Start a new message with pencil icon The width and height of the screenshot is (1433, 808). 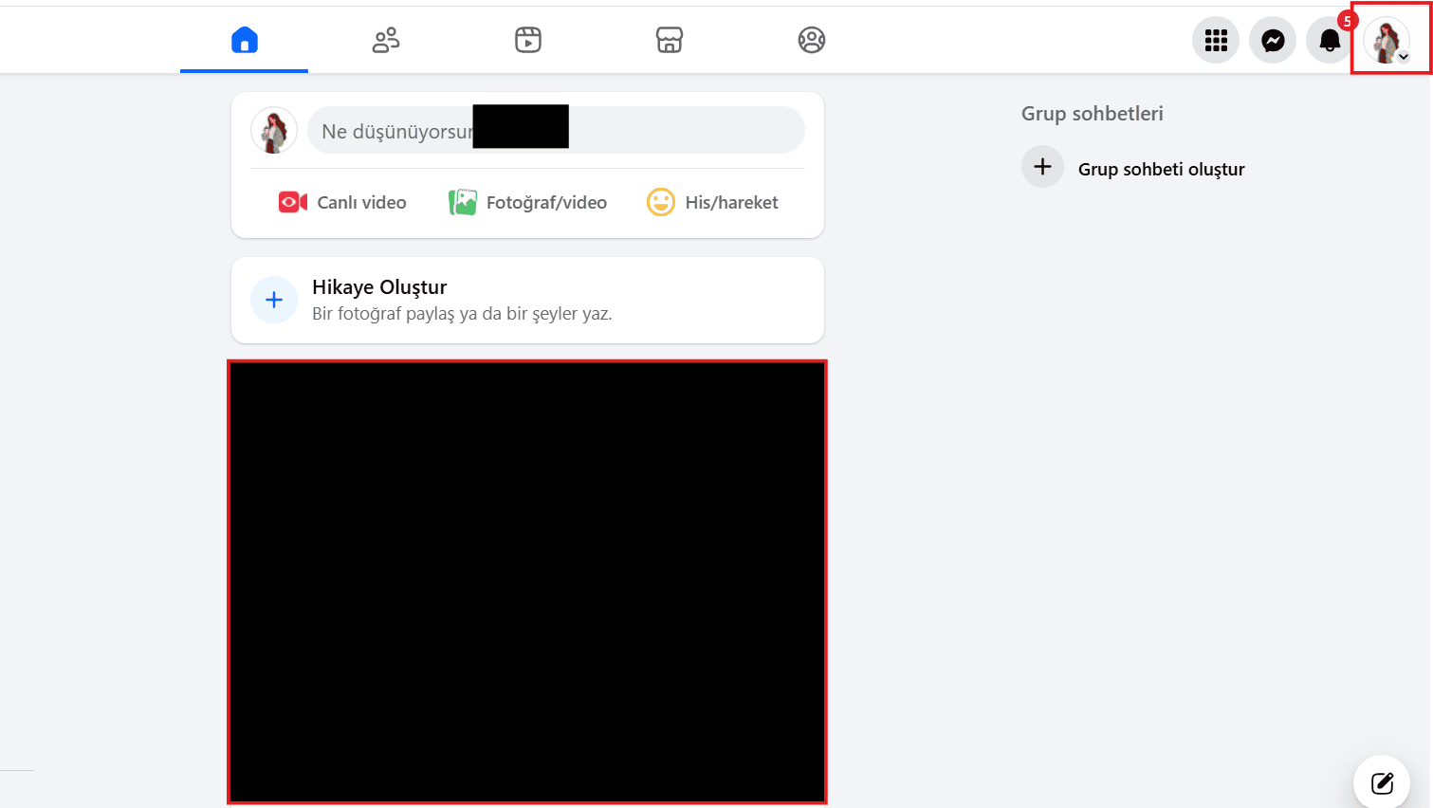[1382, 781]
